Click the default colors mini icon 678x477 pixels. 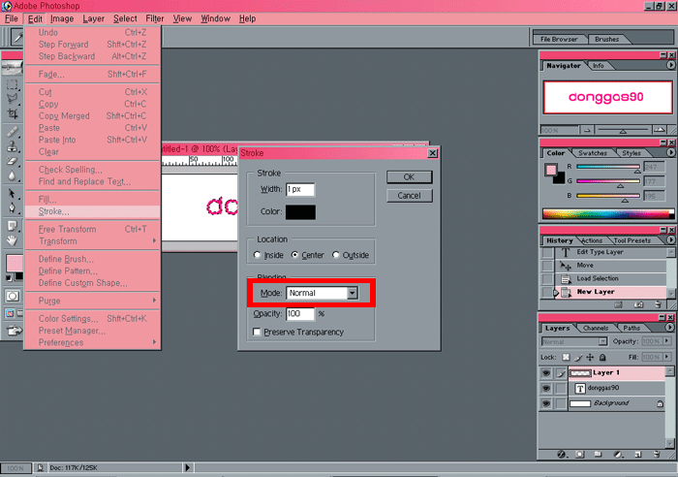tap(9, 278)
